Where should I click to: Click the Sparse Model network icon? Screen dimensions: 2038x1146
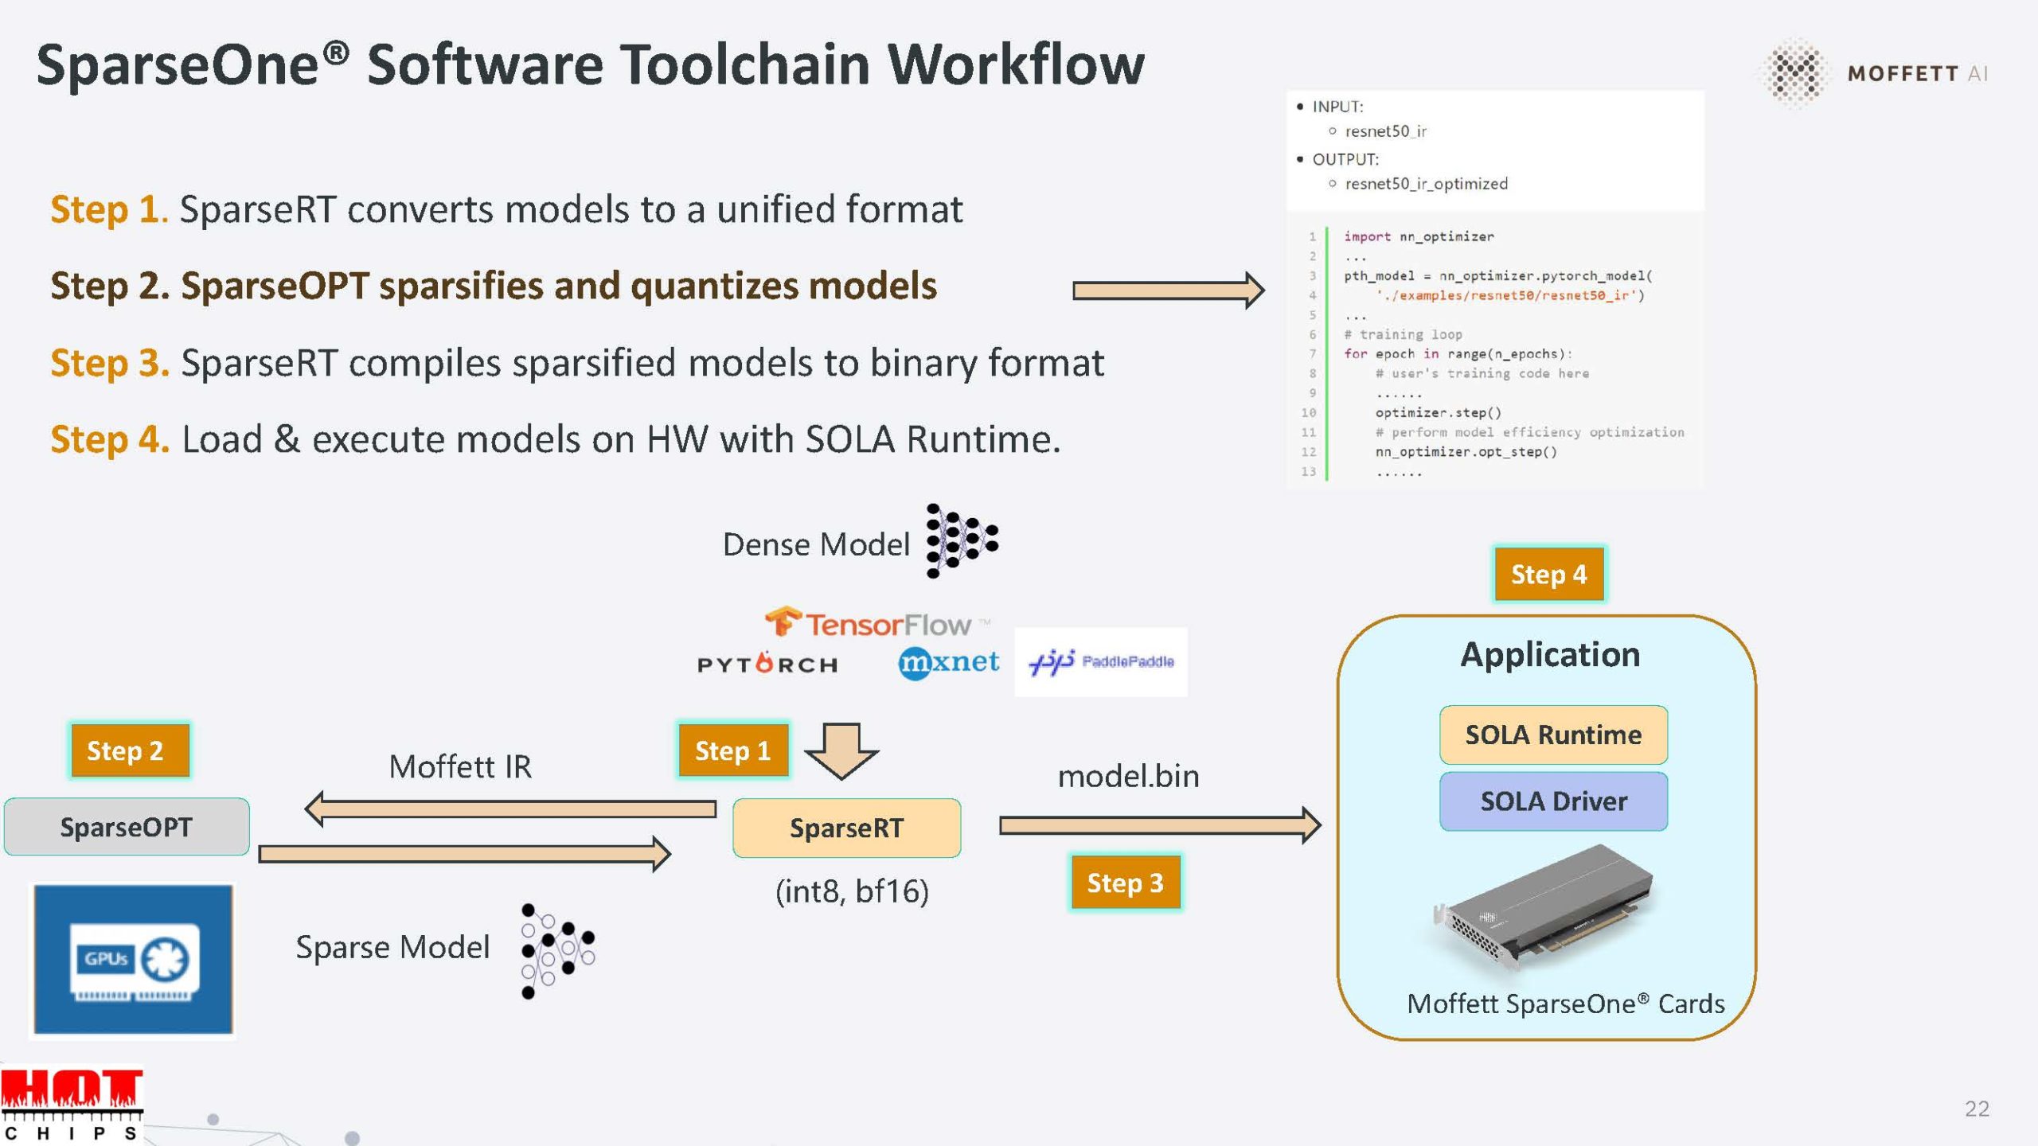pos(557,949)
